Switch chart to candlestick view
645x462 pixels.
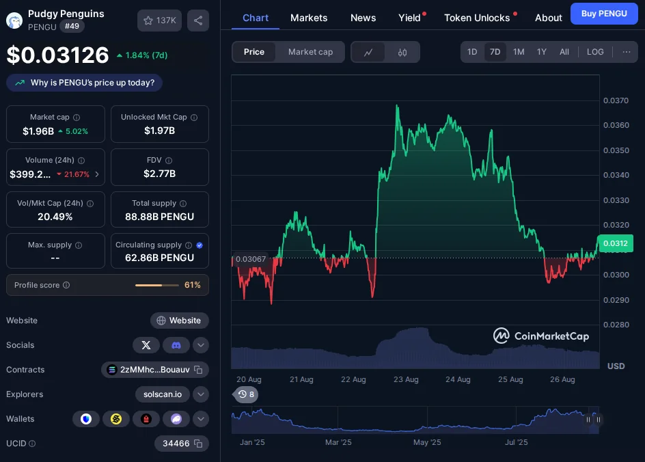[402, 52]
